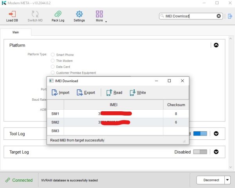
Task: Click the SIM2 IMEI cell
Action: (114, 122)
